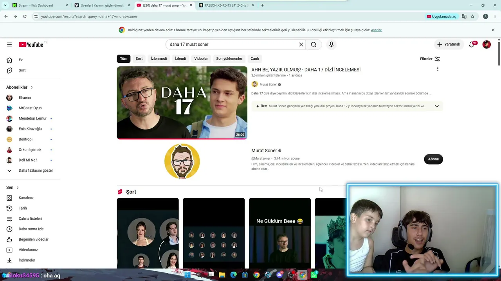Screen dimensions: 501x281
Task: Open the Filtreler search filters
Action: 430,59
